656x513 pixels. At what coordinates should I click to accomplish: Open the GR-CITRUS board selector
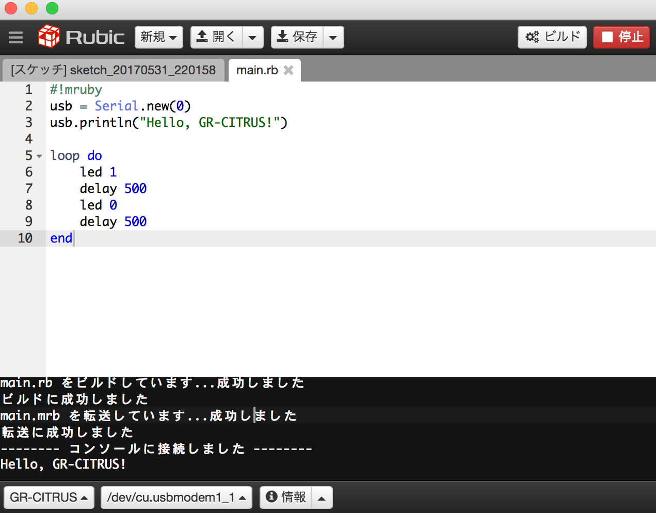point(49,498)
